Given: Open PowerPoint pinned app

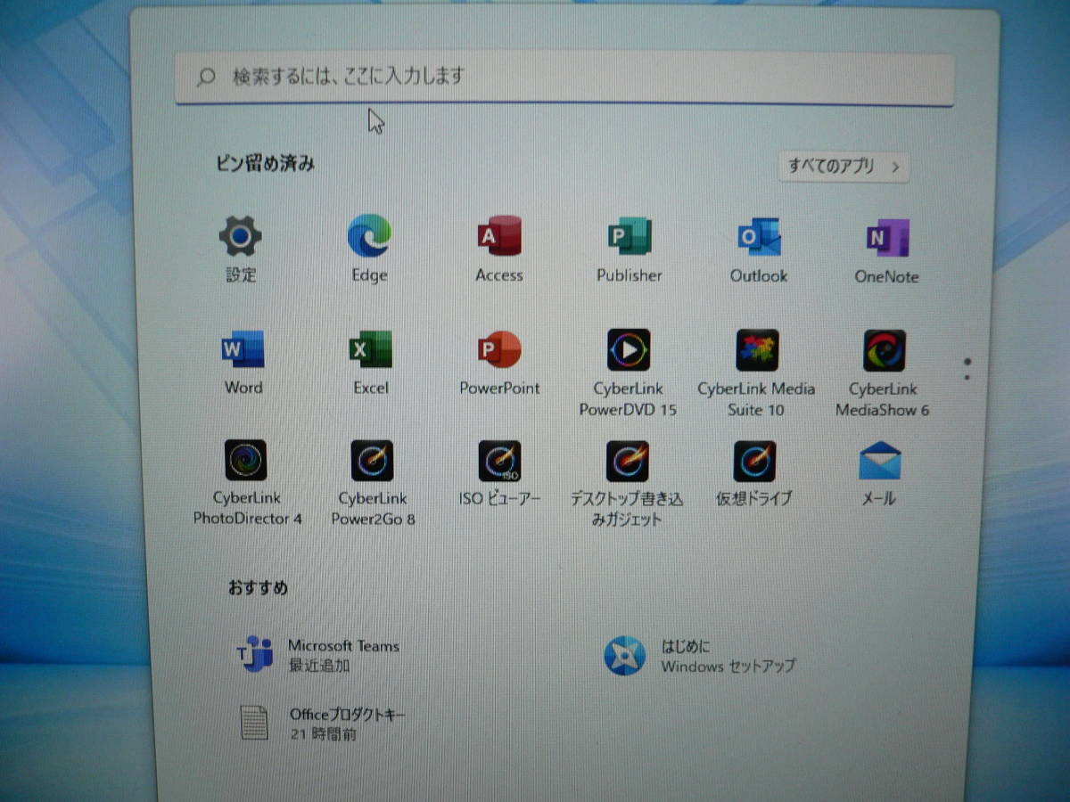Looking at the screenshot, I should point(499,362).
